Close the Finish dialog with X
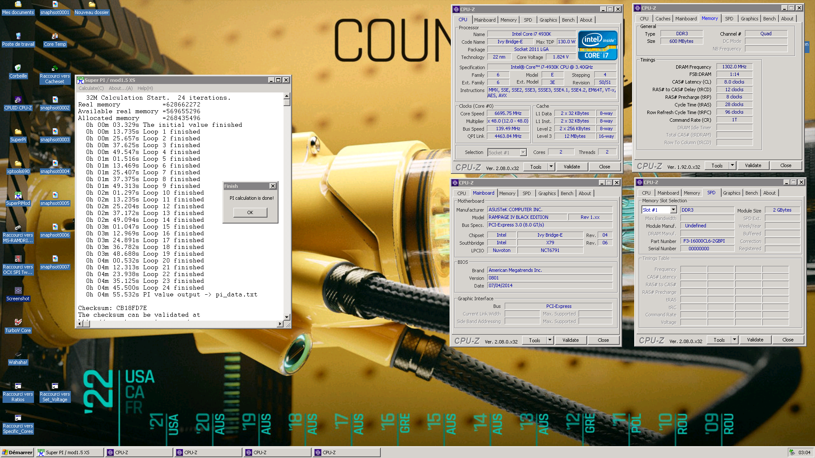 (273, 186)
